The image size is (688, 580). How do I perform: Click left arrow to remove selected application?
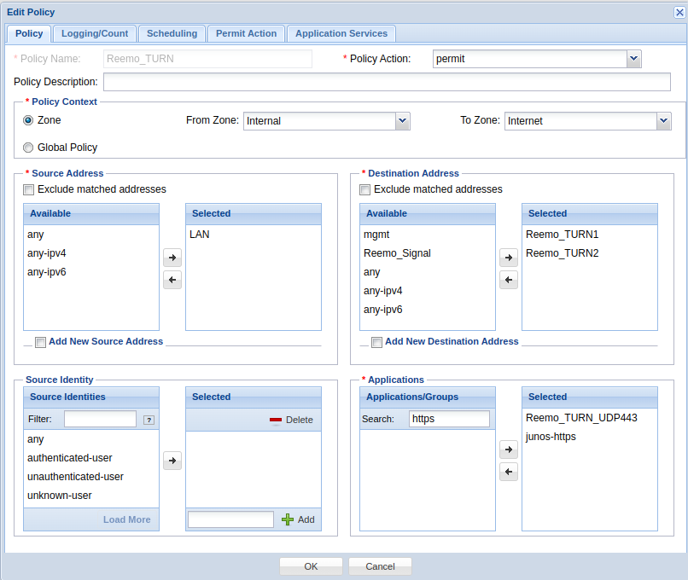pos(509,472)
